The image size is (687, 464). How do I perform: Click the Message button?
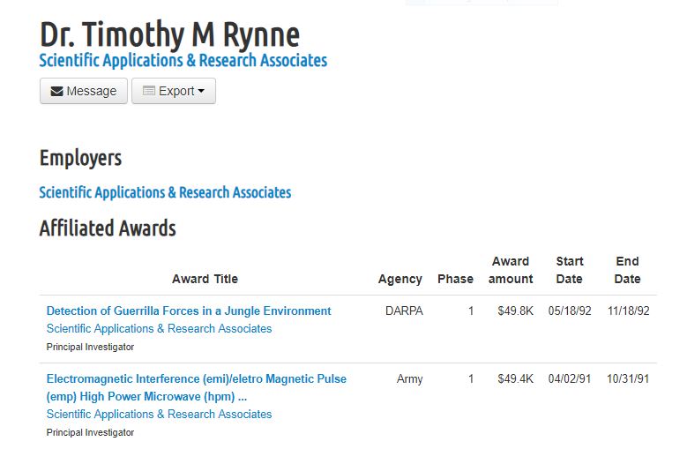coord(84,91)
